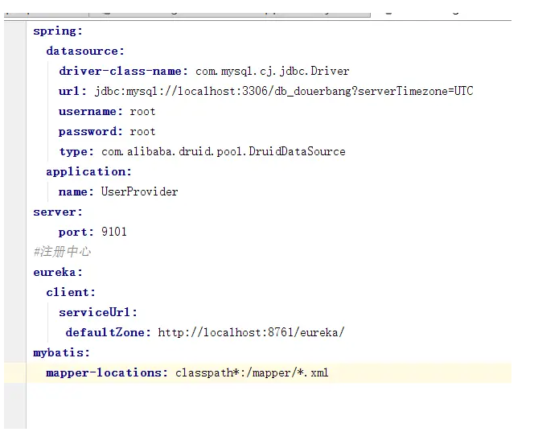Click the 'application:' key
534x436 pixels.
tap(88, 171)
